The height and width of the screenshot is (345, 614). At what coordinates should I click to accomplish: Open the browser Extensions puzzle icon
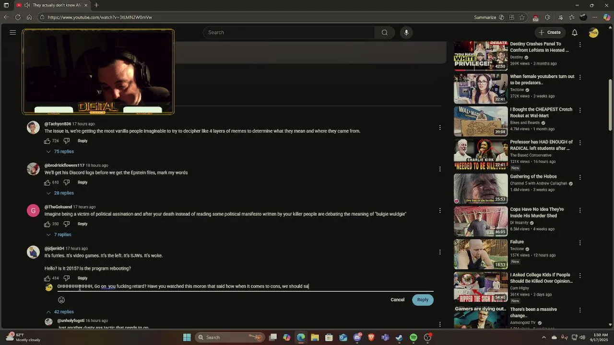click(547, 17)
